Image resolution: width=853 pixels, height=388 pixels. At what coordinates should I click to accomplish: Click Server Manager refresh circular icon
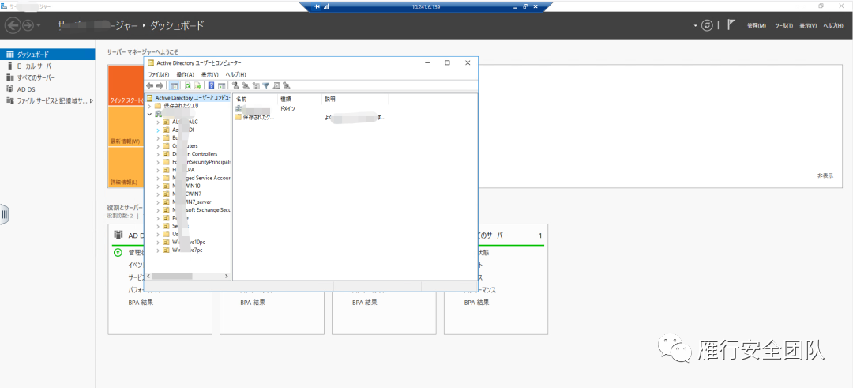(x=707, y=25)
